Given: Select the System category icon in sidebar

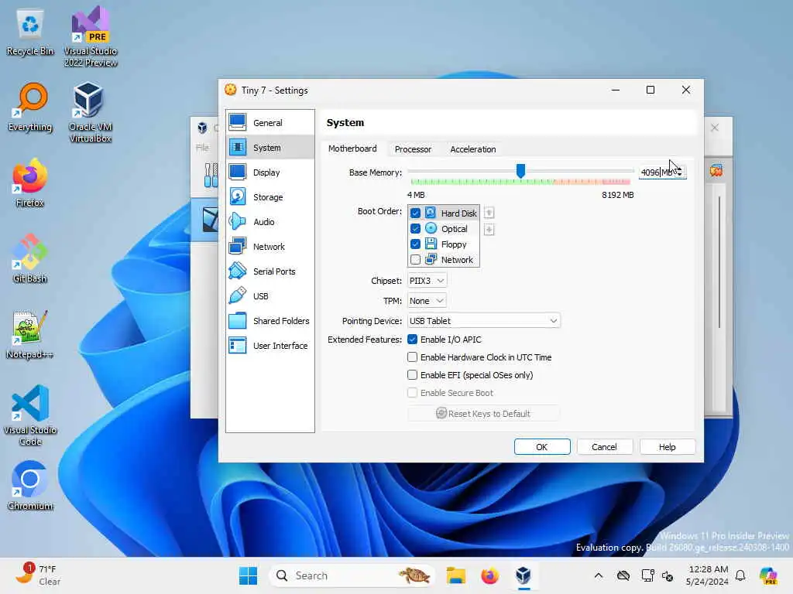Looking at the screenshot, I should click(x=237, y=148).
